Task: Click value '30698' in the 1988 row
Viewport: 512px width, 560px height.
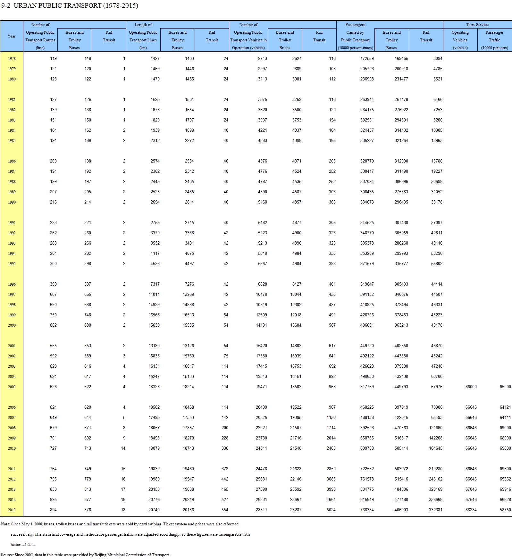Action: [437, 182]
